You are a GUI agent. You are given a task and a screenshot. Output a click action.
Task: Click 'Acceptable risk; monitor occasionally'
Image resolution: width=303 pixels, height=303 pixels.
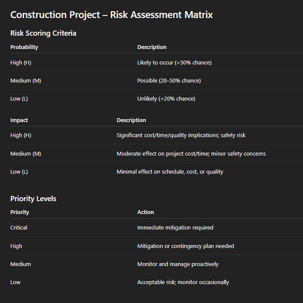(183, 282)
